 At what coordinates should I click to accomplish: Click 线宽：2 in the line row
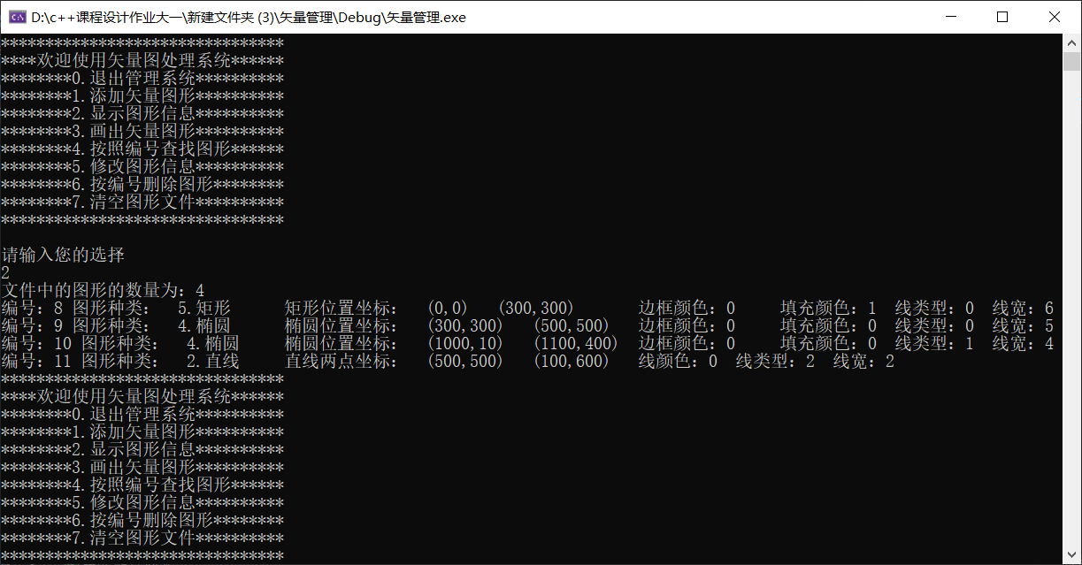pyautogui.click(x=863, y=362)
